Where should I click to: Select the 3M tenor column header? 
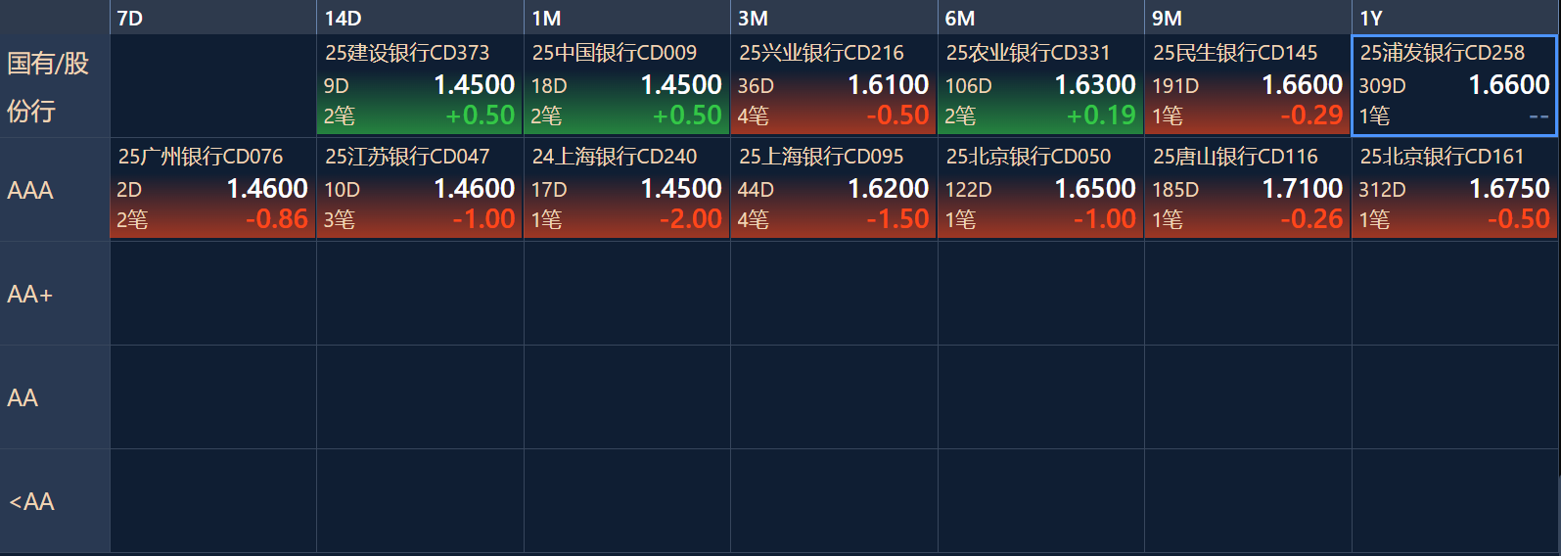pyautogui.click(x=834, y=18)
